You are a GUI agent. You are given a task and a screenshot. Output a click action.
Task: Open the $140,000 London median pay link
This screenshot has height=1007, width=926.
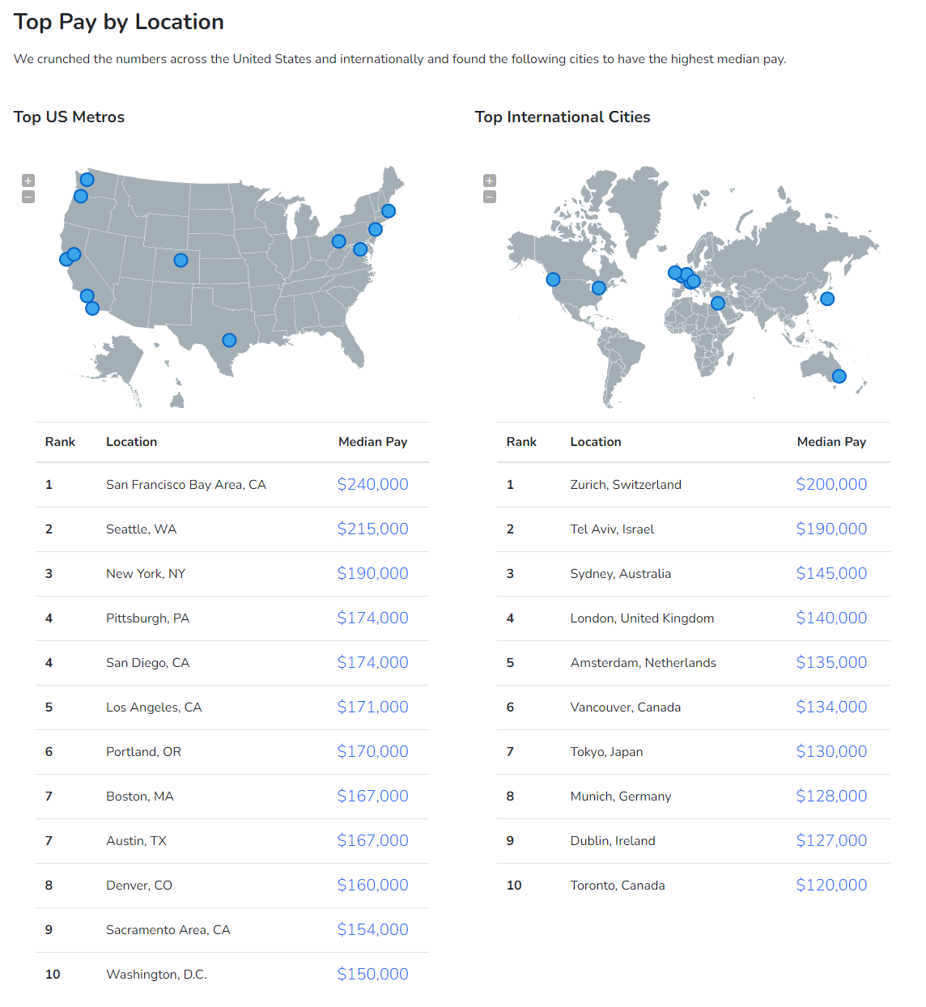pos(832,618)
